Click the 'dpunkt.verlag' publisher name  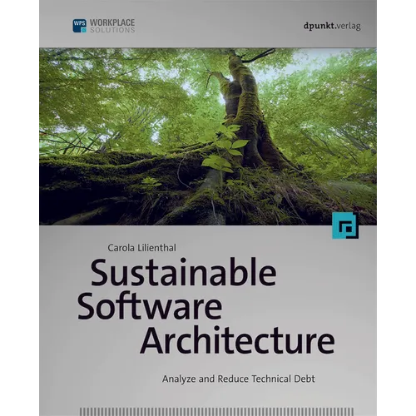click(x=332, y=26)
